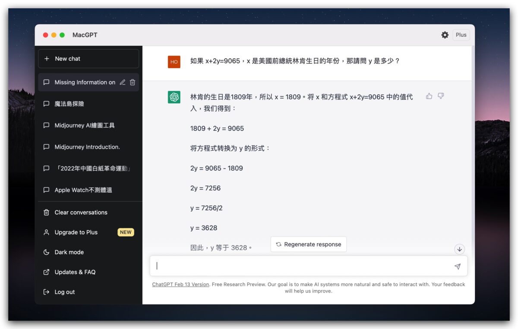
Task: Click the plus icon in New chat
Action: [x=47, y=59]
